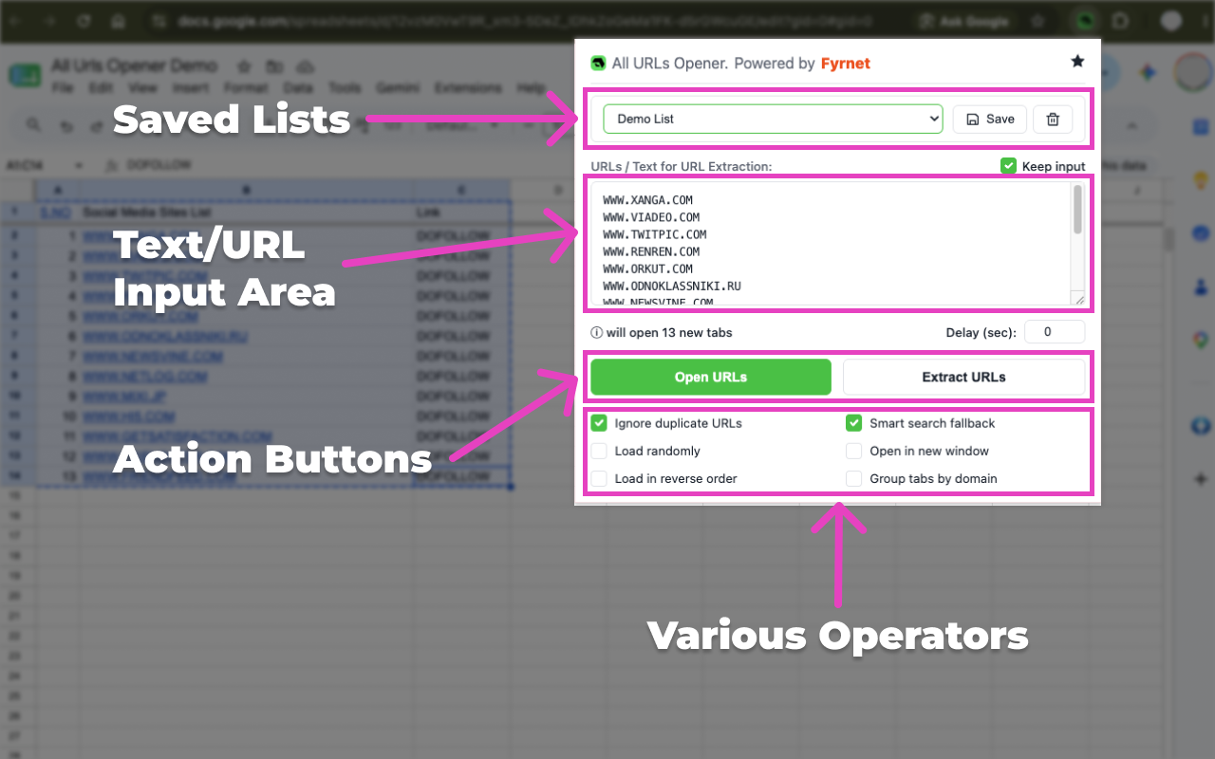Click the info icon beside 'will open 13 new tabs'
The width and height of the screenshot is (1215, 759).
[596, 333]
